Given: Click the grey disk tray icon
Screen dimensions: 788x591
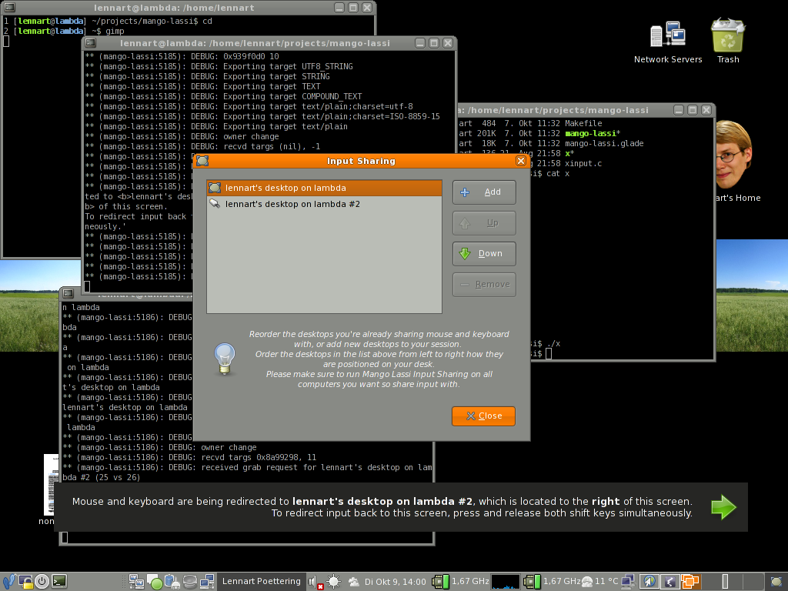Looking at the screenshot, I should coord(190,582).
